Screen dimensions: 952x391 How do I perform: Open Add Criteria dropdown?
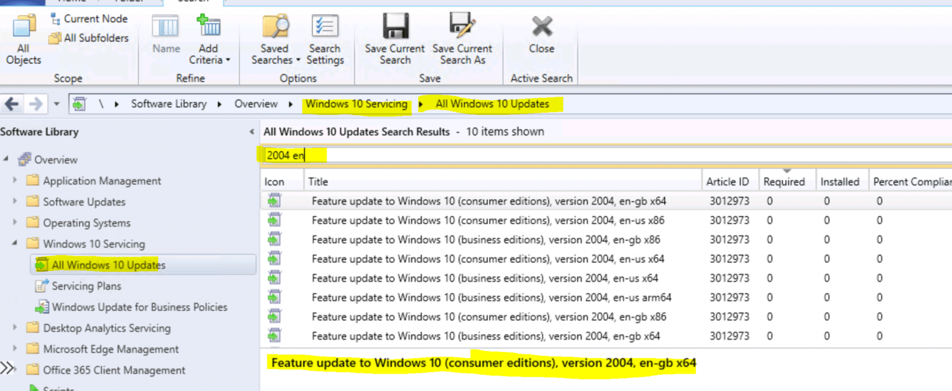pos(209,39)
